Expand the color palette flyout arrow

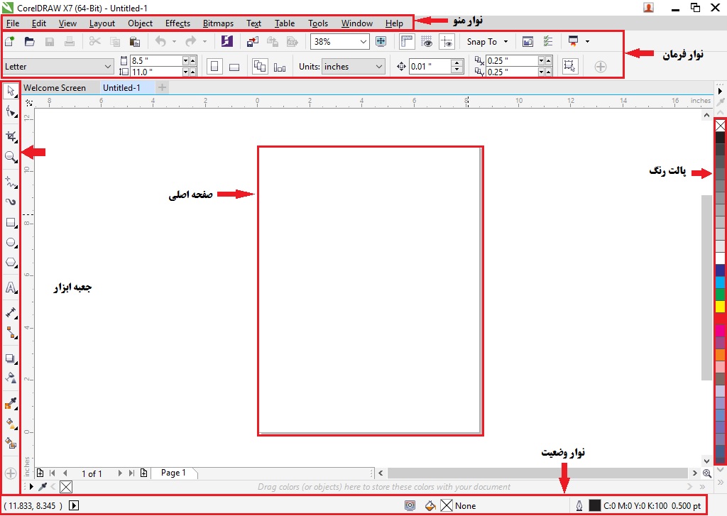[720, 91]
